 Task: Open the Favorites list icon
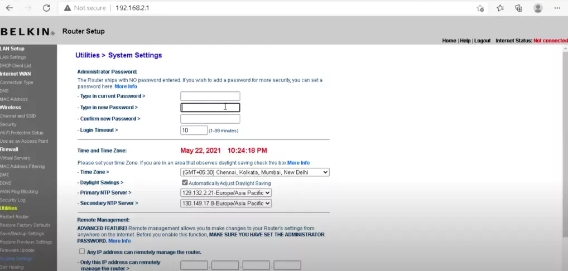(x=500, y=8)
